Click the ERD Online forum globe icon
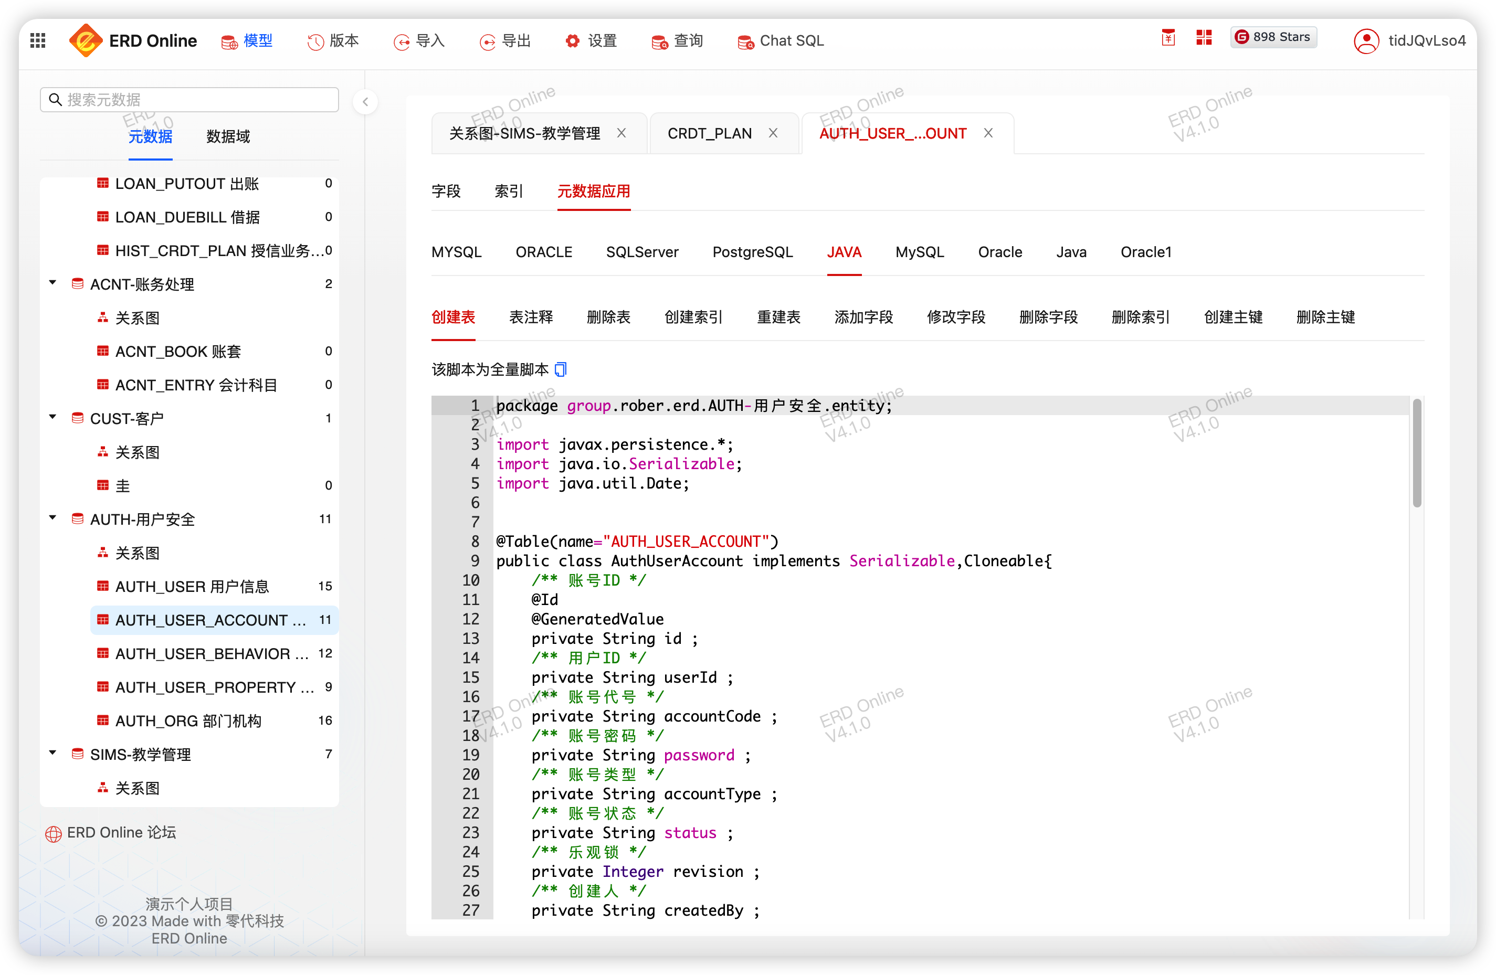 pos(54,834)
